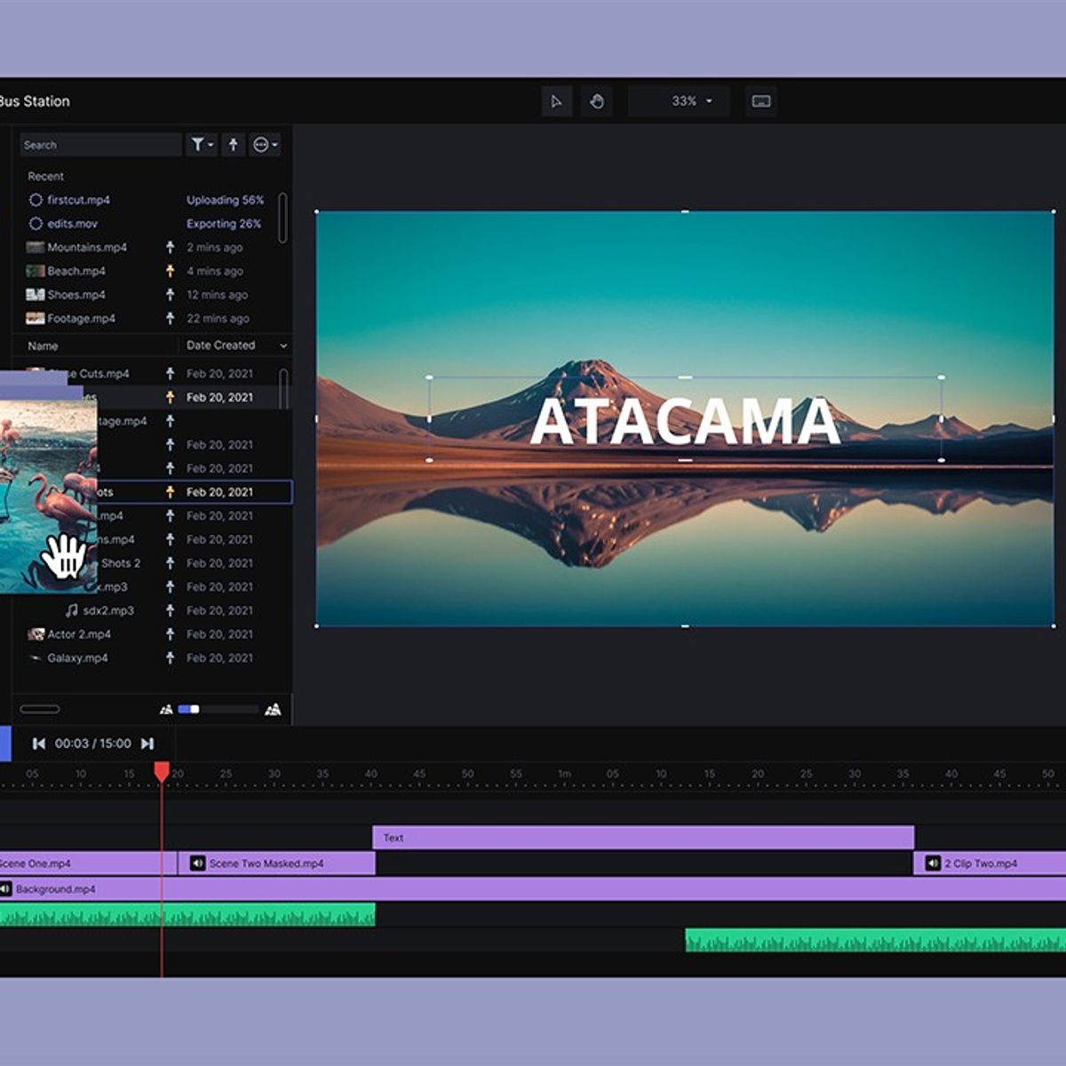Select the Galaxy.mp4 file
Image resolution: width=1066 pixels, height=1066 pixels.
pos(77,658)
